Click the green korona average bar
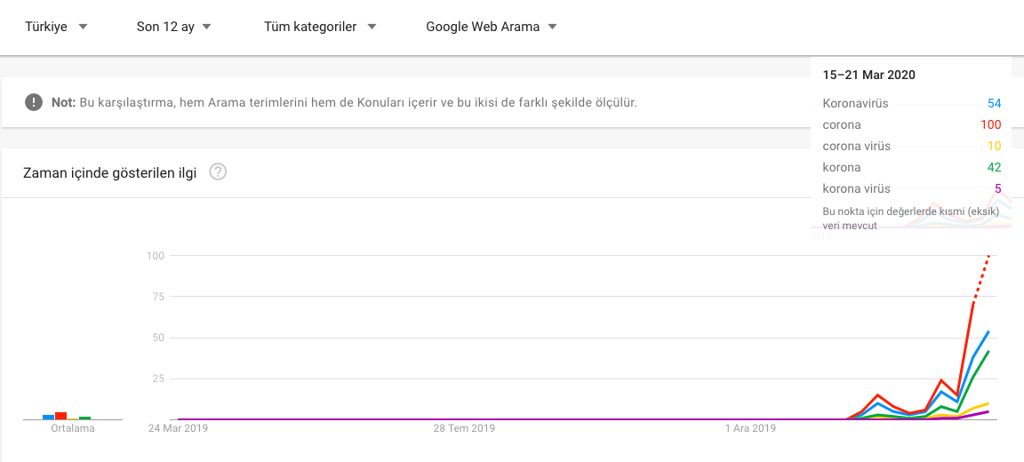This screenshot has height=462, width=1024. point(85,418)
